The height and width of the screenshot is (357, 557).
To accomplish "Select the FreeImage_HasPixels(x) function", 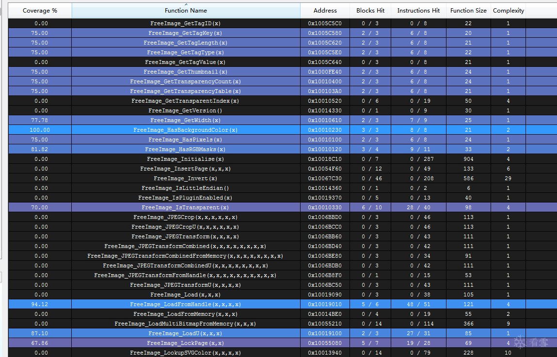I will pos(186,140).
